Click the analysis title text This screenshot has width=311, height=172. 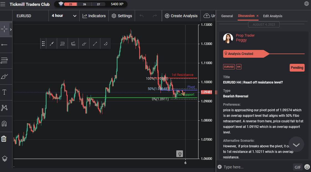[x=253, y=82]
